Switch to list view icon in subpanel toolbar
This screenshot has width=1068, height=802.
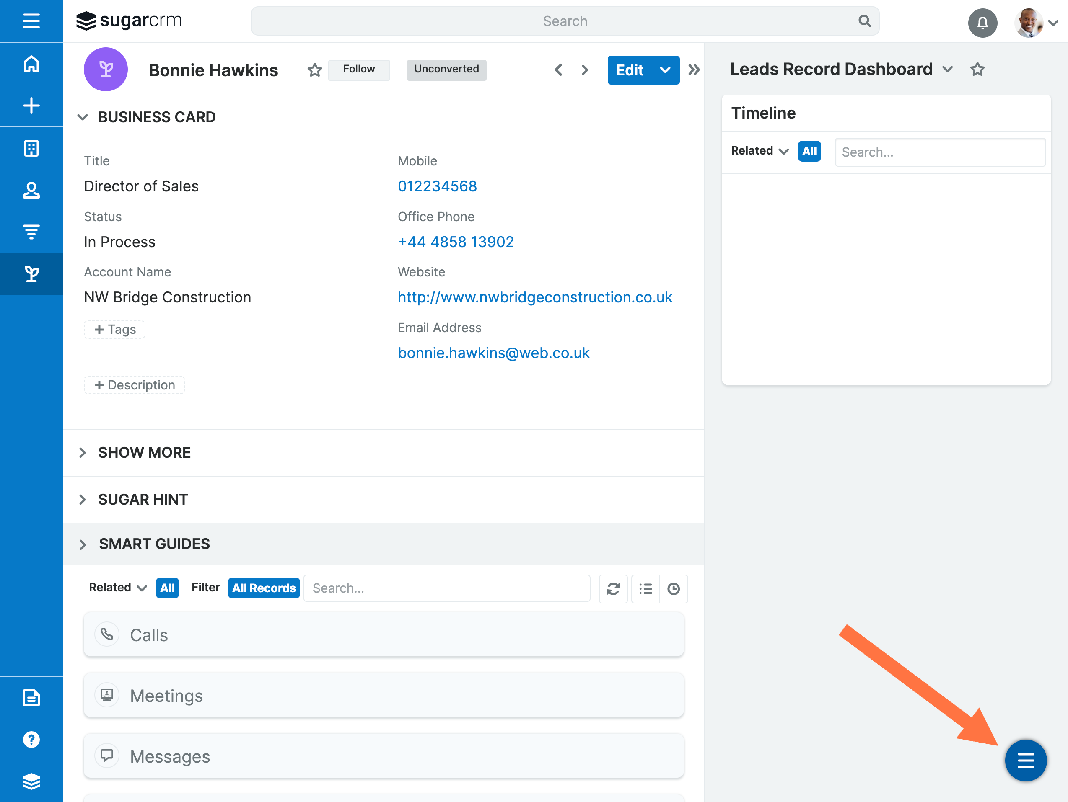point(645,588)
